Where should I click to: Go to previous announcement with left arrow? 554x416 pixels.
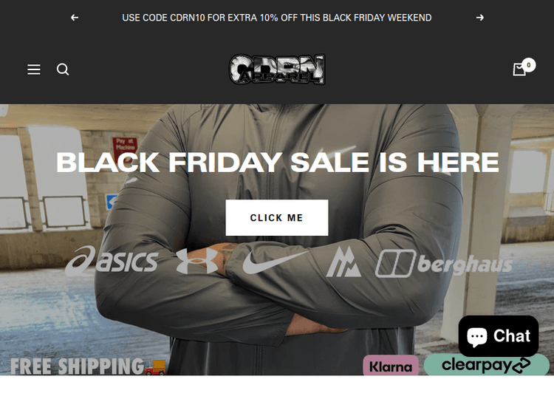(75, 18)
